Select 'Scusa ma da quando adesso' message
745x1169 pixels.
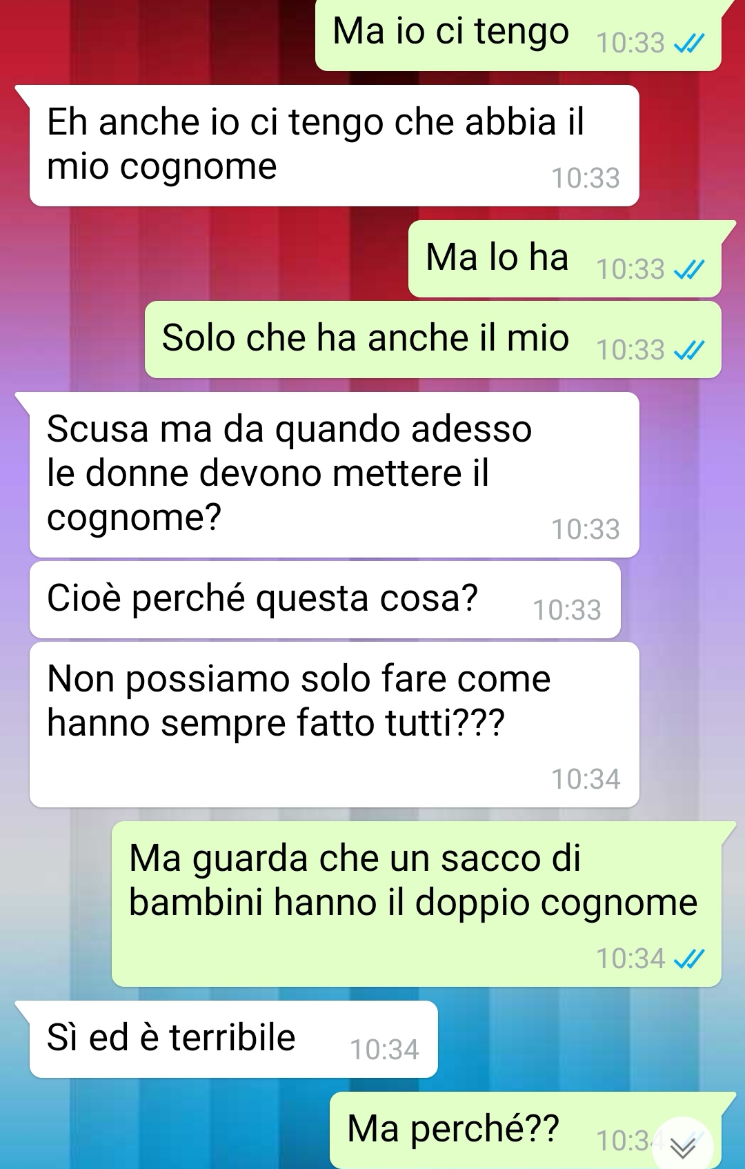pos(334,475)
